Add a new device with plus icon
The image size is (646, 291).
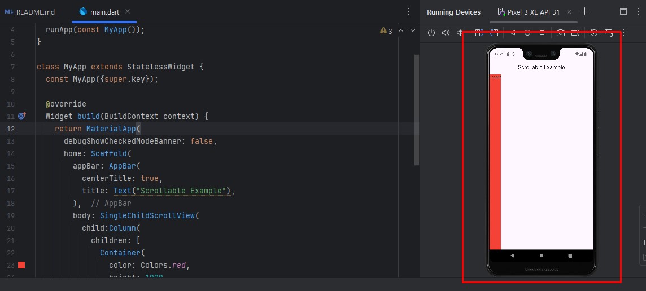pyautogui.click(x=584, y=11)
